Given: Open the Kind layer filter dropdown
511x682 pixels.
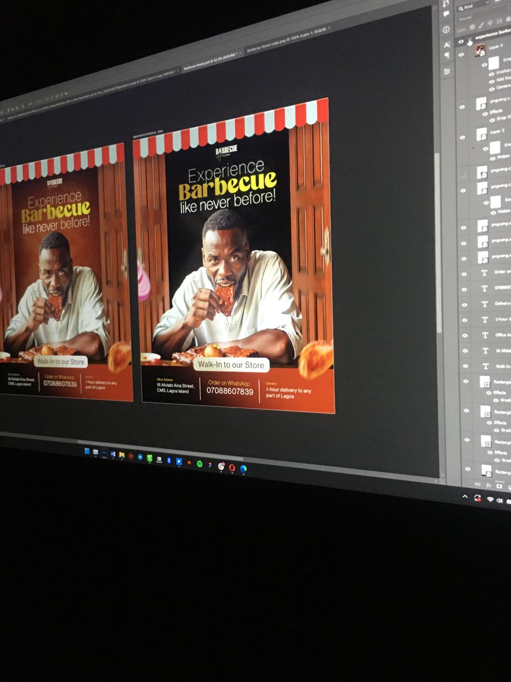Looking at the screenshot, I should 473,7.
